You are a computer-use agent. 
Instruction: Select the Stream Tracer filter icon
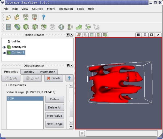pos(70,27)
